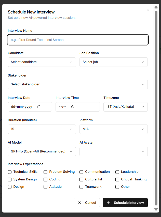Toggle the Leadership checkbox
Image resolution: width=161 pixels, height=217 pixels.
point(117,172)
